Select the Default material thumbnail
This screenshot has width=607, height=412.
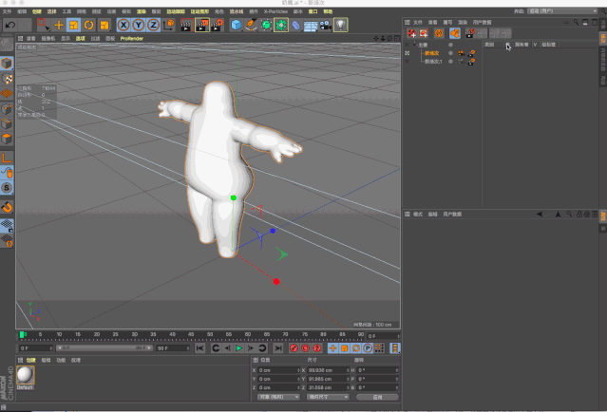pyautogui.click(x=25, y=375)
